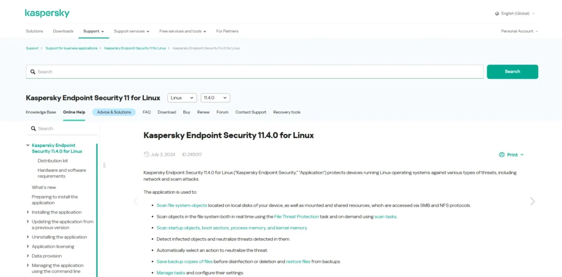
Task: Open the scan tasks link
Action: (x=386, y=217)
